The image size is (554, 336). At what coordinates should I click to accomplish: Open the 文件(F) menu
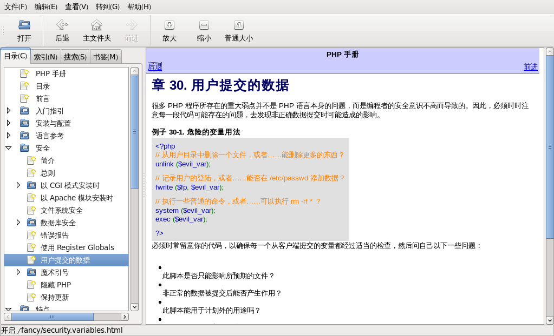pyautogui.click(x=16, y=6)
